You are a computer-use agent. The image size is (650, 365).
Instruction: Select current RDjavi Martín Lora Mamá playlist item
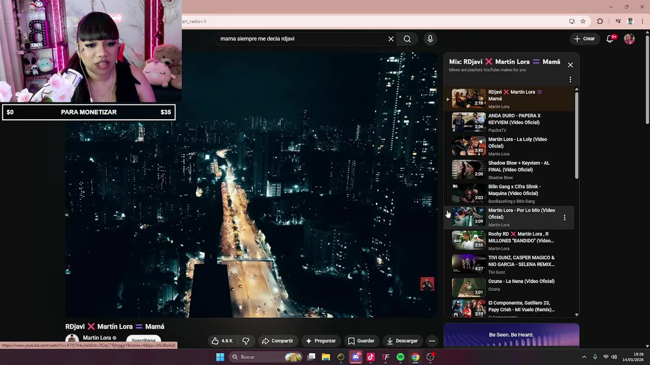(x=510, y=99)
